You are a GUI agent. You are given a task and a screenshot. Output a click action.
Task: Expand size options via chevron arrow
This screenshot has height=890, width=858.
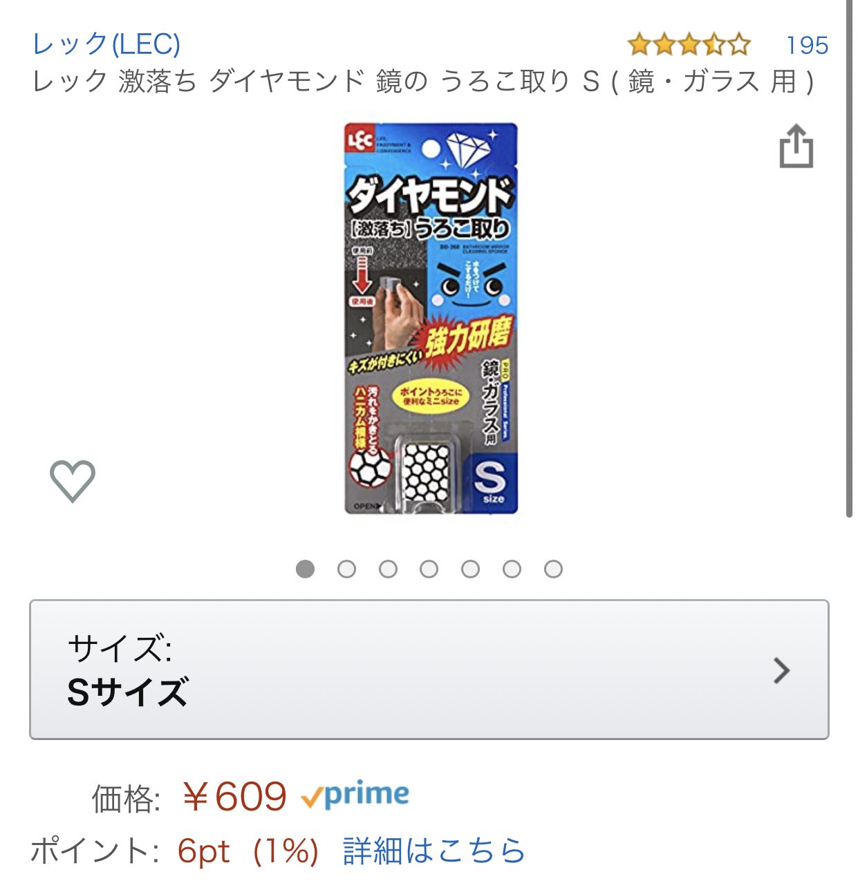[781, 670]
